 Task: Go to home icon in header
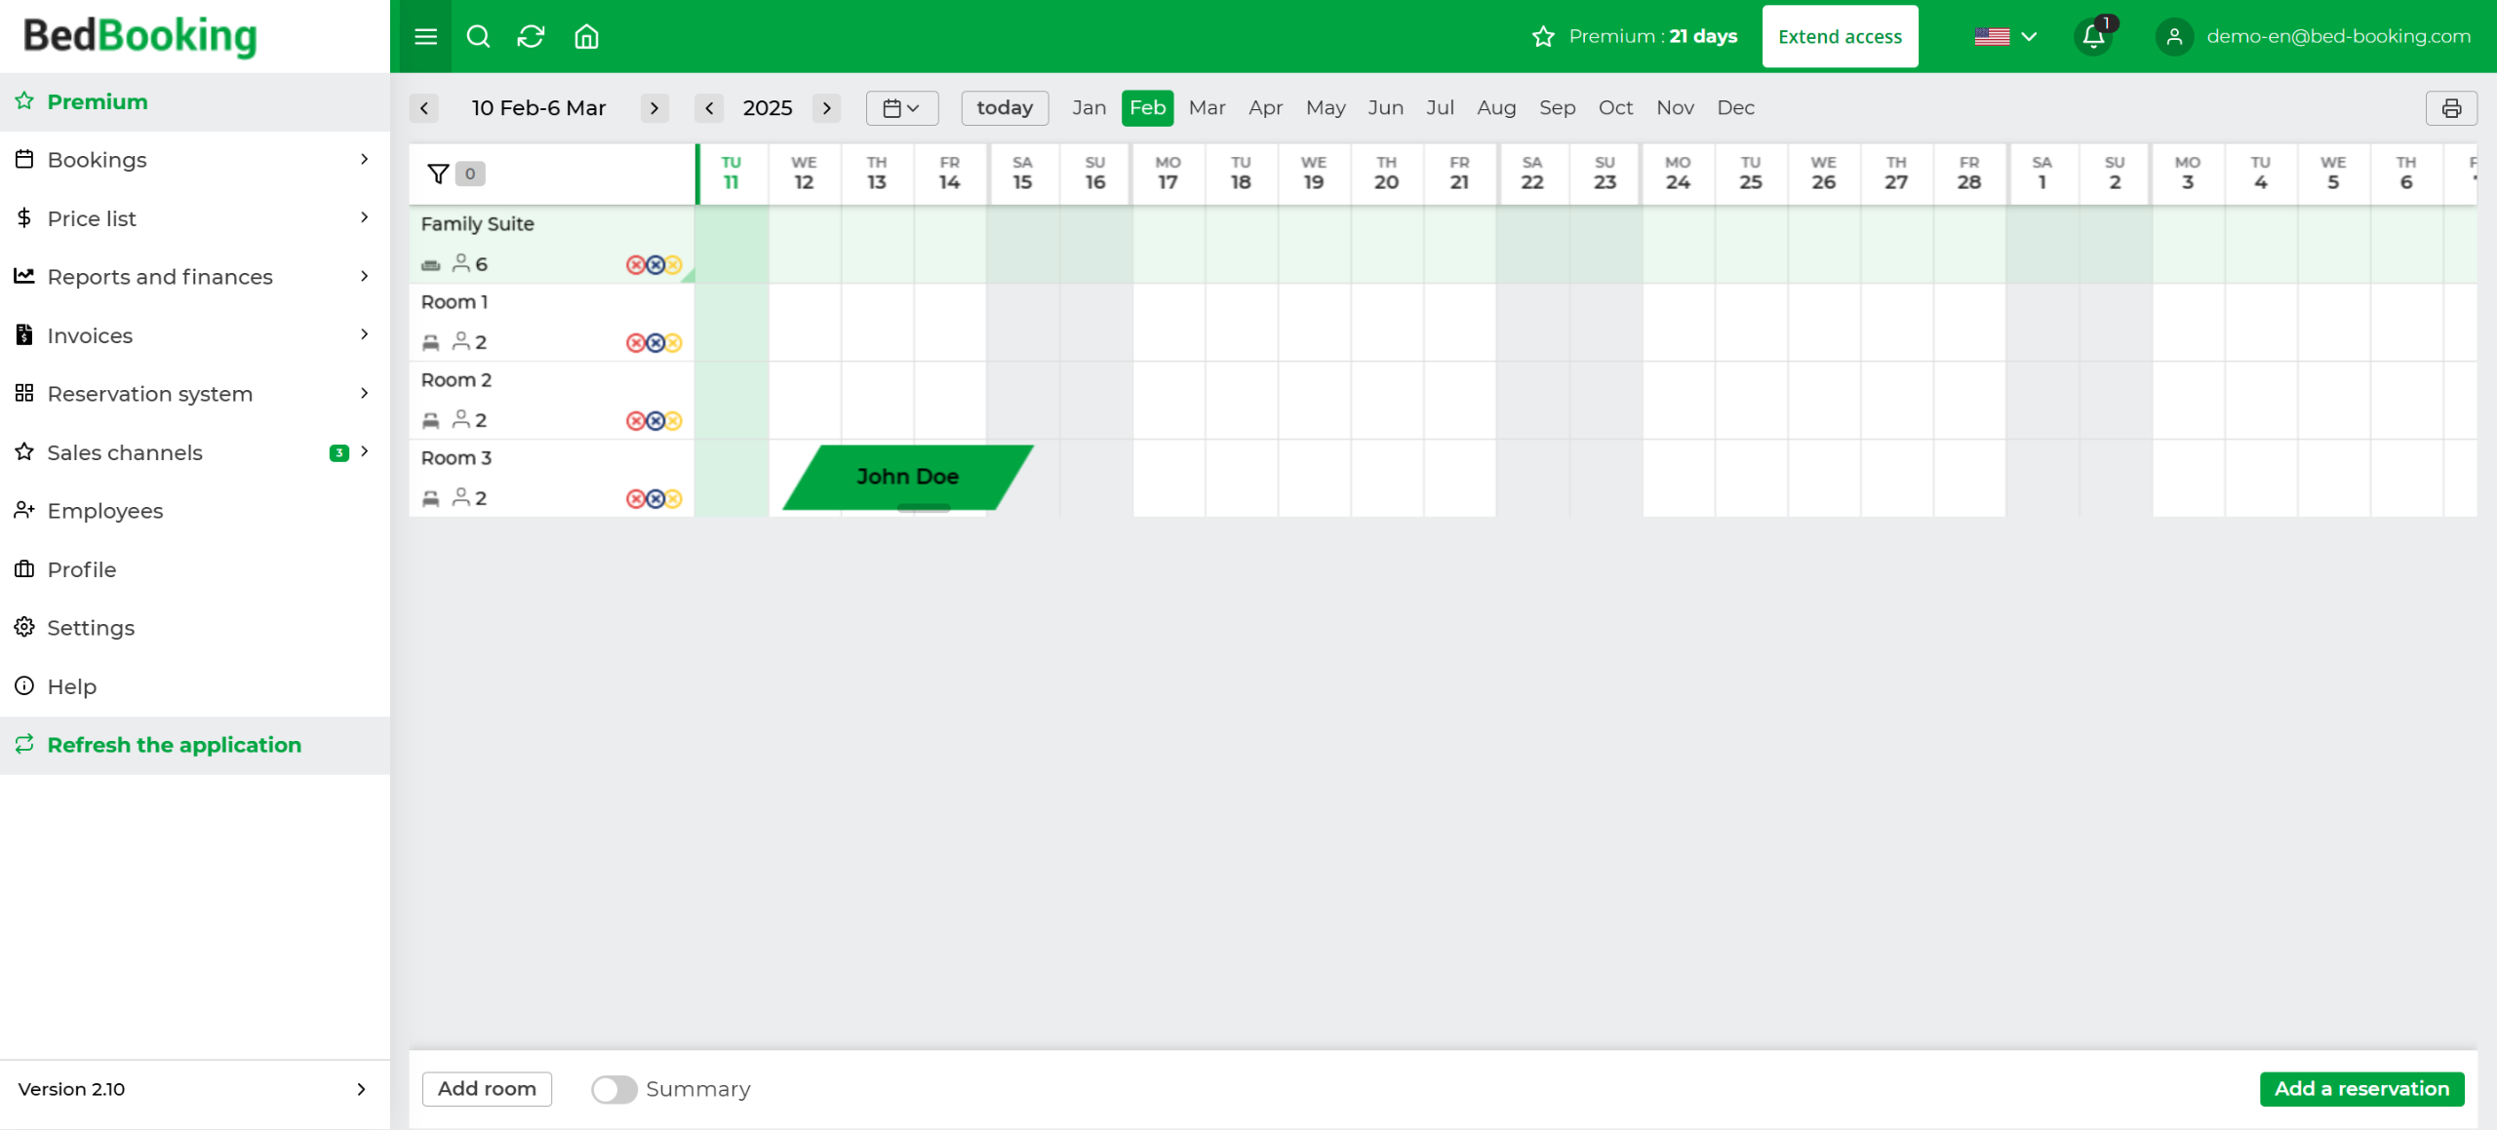pyautogui.click(x=586, y=36)
